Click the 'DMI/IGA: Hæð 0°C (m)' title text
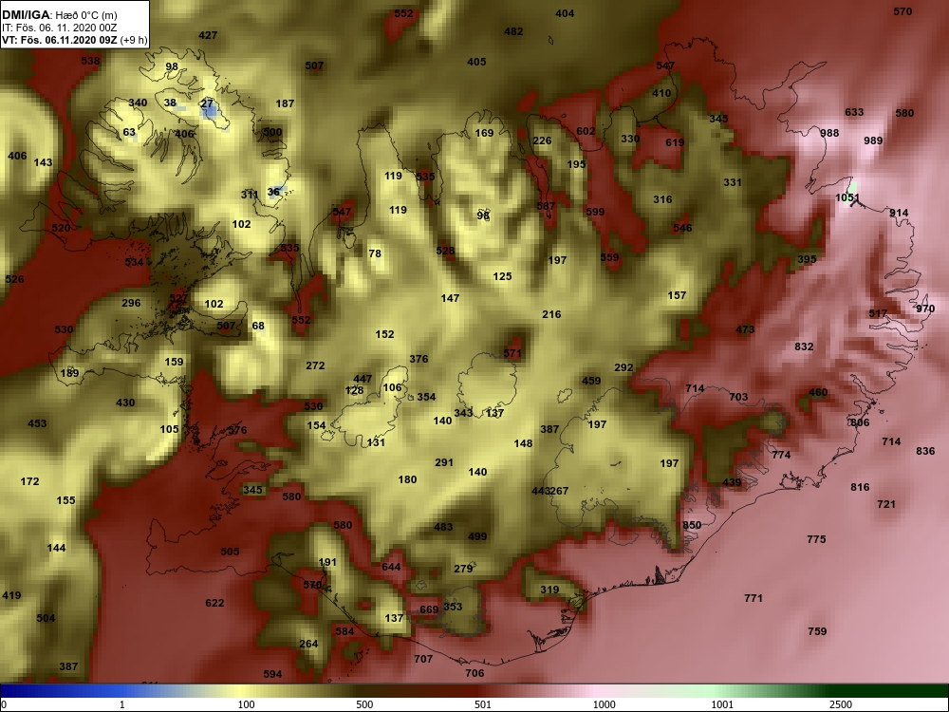949x712 pixels. pos(59,15)
